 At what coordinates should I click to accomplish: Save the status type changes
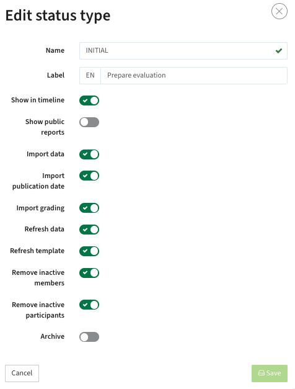tap(270, 373)
